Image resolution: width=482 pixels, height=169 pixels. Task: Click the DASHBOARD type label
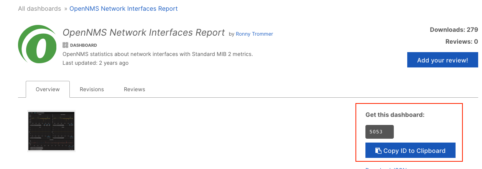(x=83, y=45)
